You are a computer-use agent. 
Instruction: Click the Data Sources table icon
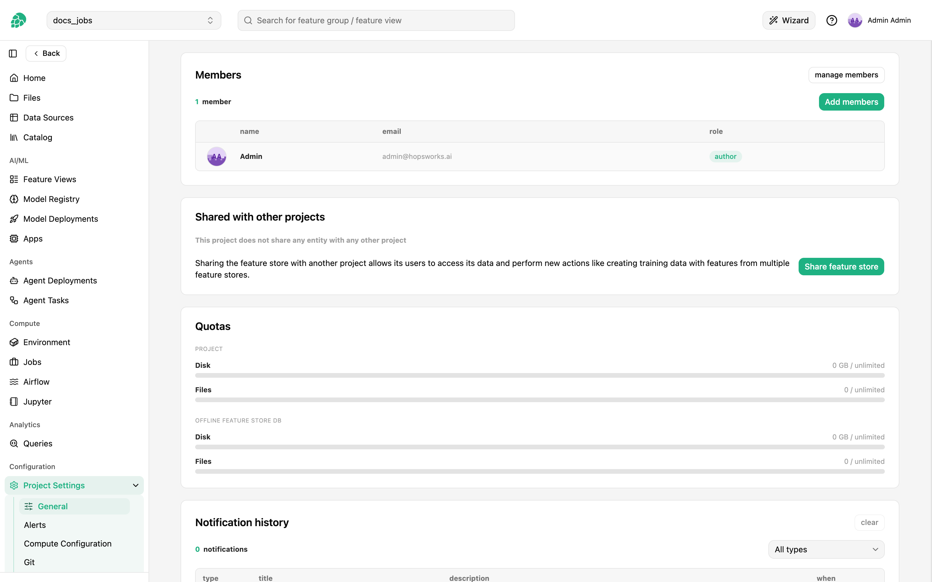tap(14, 117)
